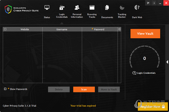Screen dimensions: 169x112
Task: Start a Scan with the orange button
Action: coord(84,89)
